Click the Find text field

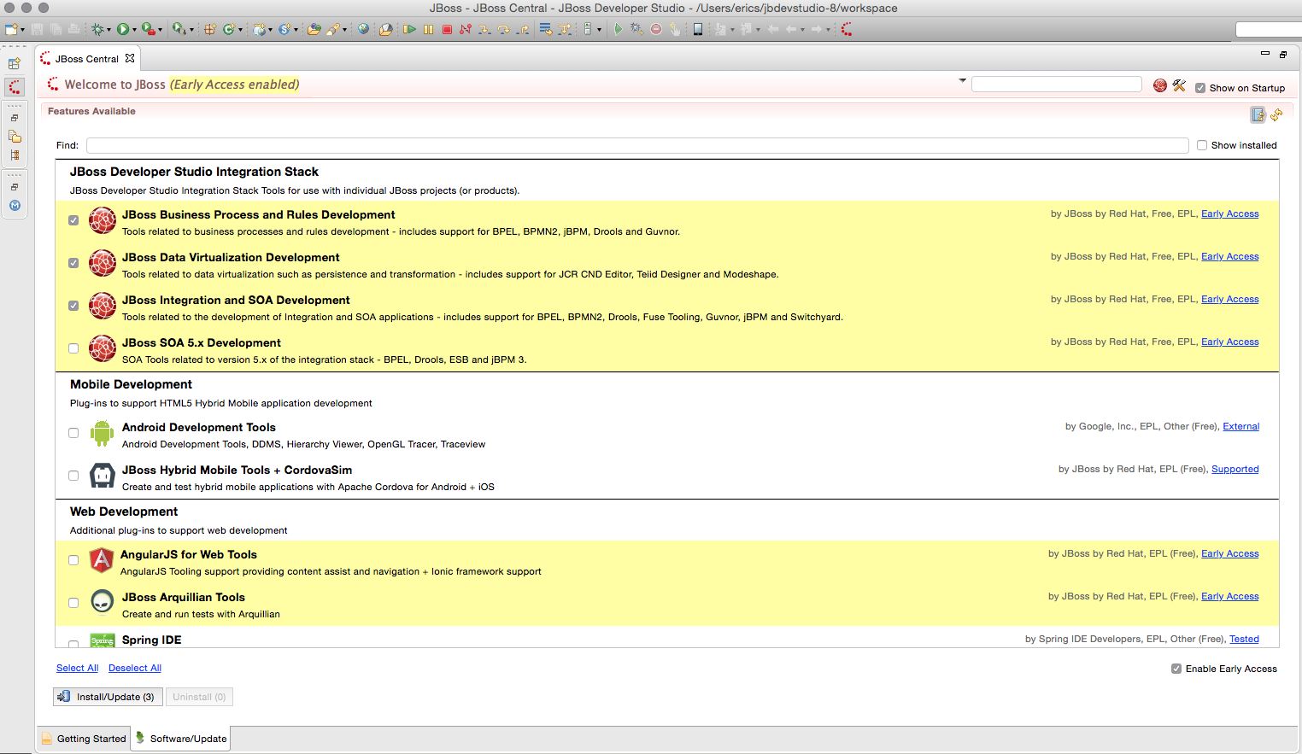(637, 145)
